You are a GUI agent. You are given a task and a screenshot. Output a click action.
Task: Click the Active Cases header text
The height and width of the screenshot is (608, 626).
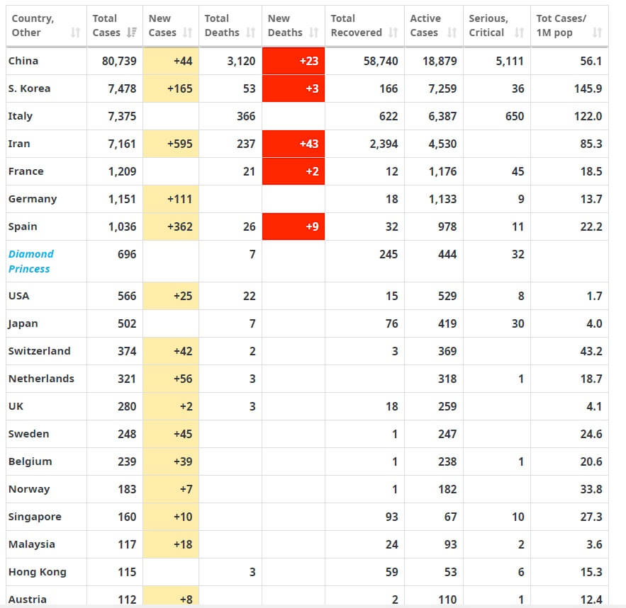pyautogui.click(x=425, y=25)
